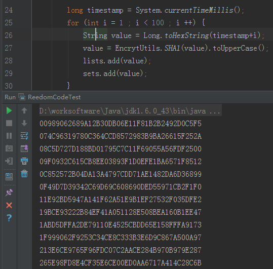Click the Exit login arrow icon
This screenshot has height=269, width=273.
[9, 161]
